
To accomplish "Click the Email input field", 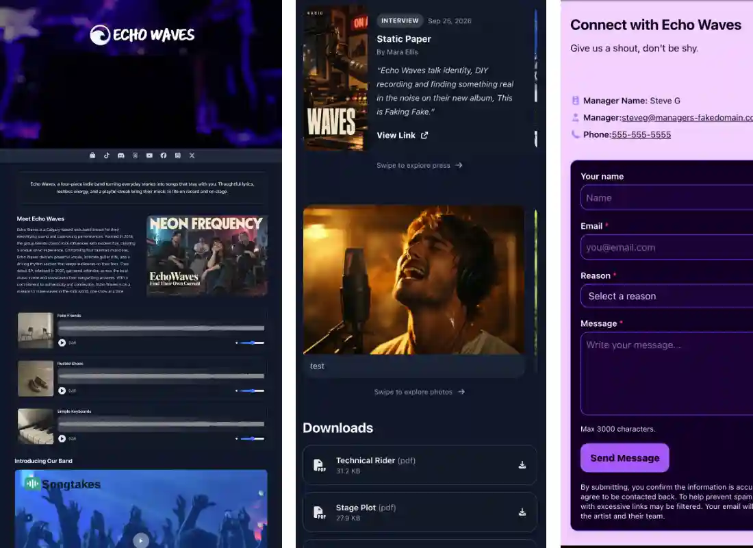I will point(667,247).
